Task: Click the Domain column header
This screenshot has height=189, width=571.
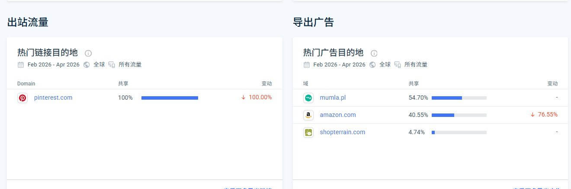Action: (x=26, y=84)
